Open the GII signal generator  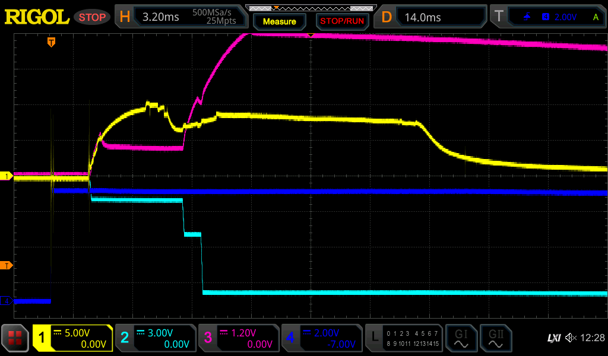496,338
